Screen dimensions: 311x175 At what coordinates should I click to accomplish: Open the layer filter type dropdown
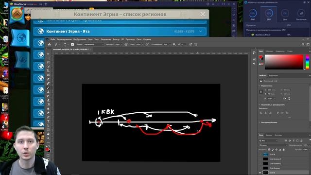(x=268, y=140)
